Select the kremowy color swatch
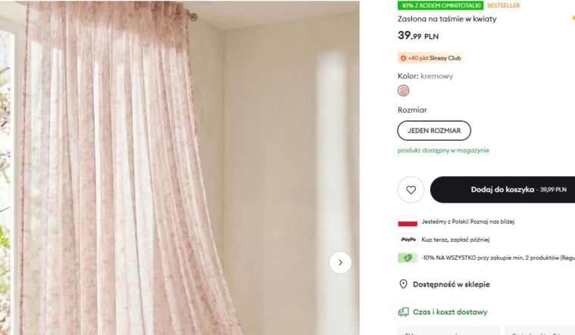575x335 pixels. (403, 91)
